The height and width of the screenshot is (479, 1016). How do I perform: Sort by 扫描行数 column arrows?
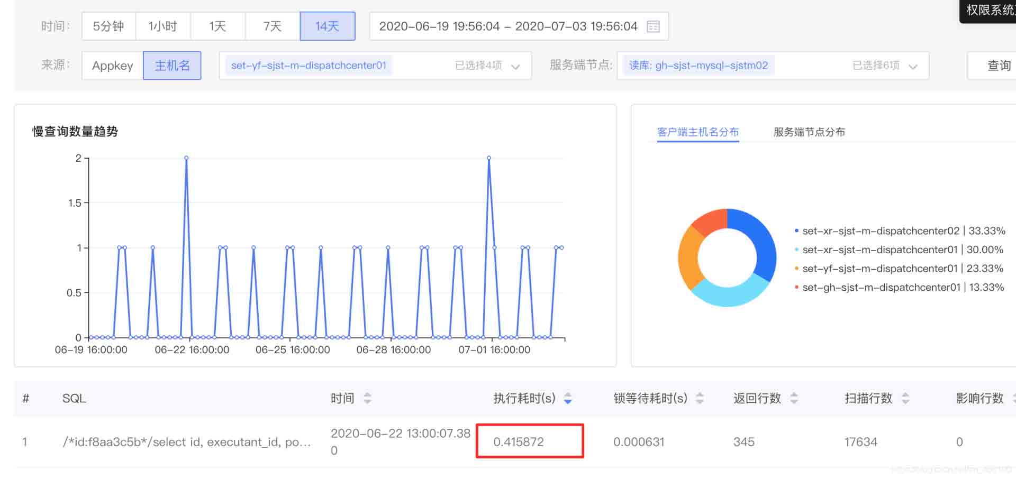(905, 398)
